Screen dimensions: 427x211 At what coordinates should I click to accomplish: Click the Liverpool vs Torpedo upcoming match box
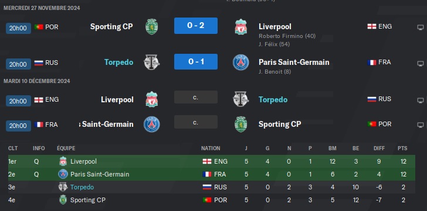tap(196, 97)
